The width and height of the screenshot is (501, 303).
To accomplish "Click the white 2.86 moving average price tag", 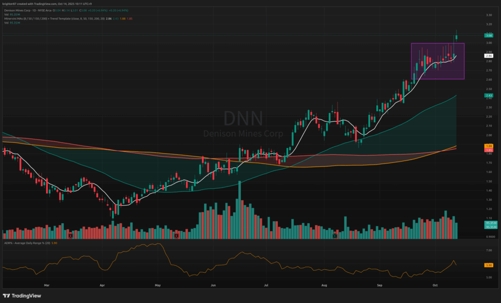I will pos(488,56).
